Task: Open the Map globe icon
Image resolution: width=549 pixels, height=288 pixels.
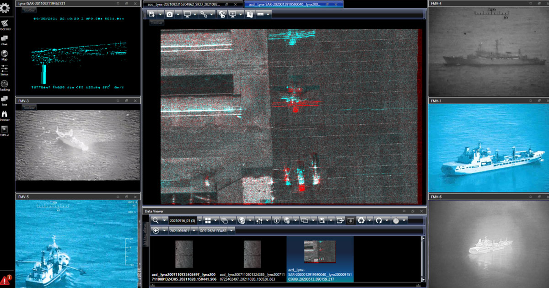Action: pos(5,54)
